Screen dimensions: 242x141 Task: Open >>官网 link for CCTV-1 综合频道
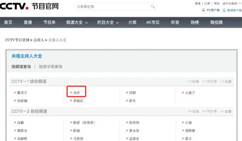[193, 81]
